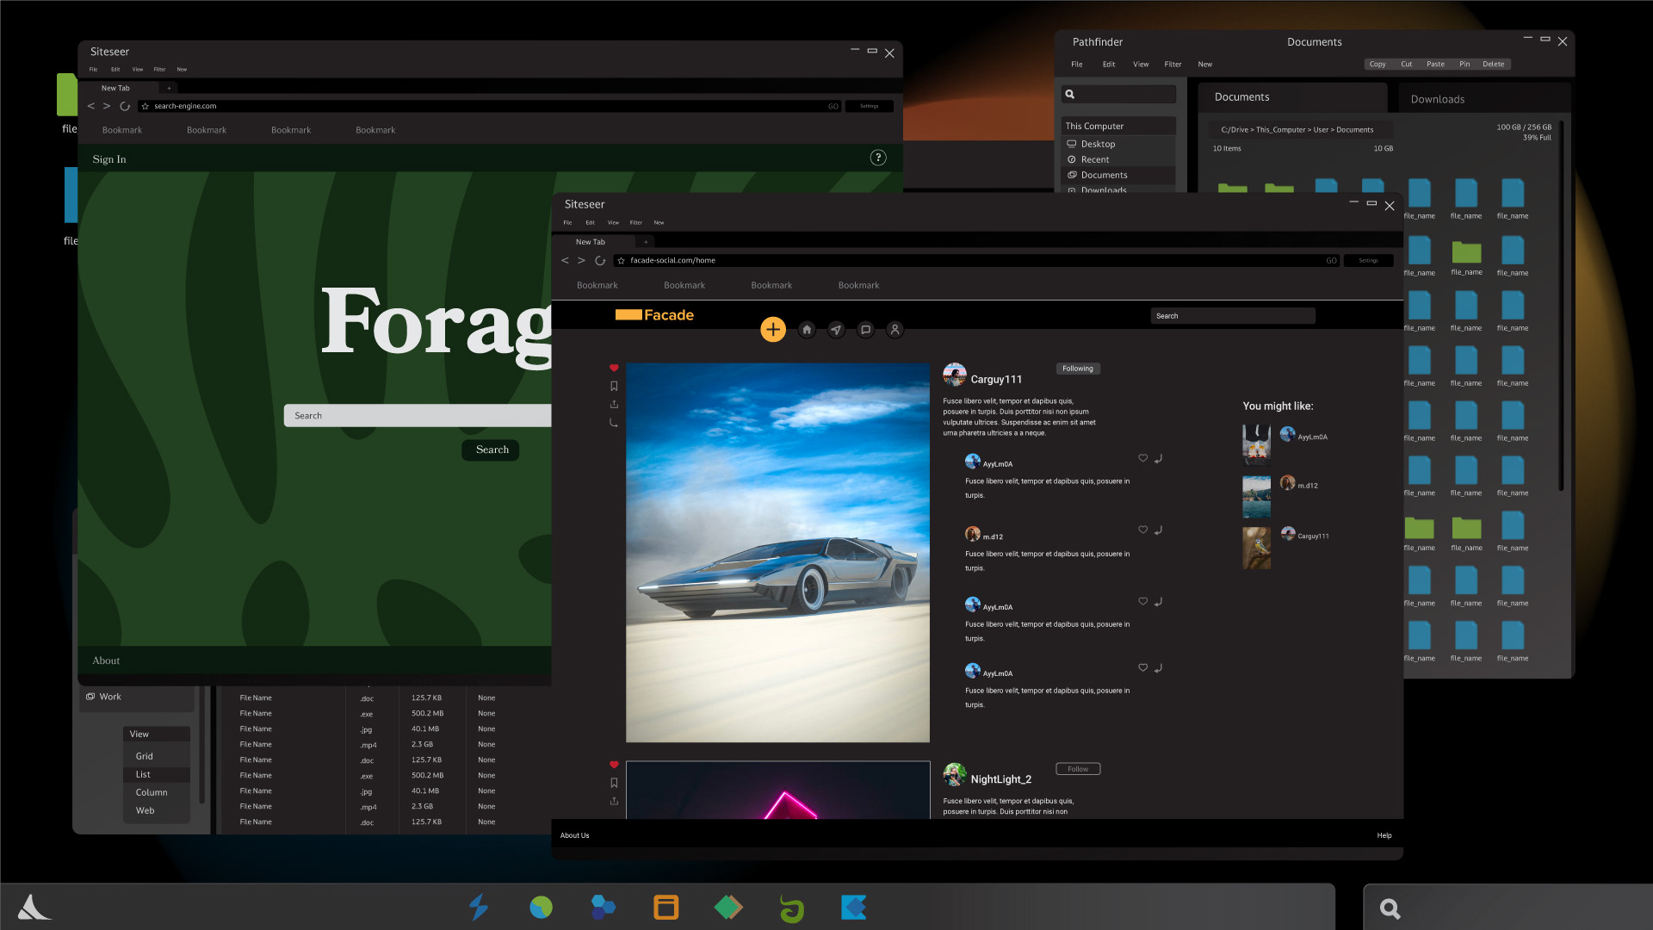
Task: Like the first AyyLm0A comment
Action: (x=1142, y=458)
